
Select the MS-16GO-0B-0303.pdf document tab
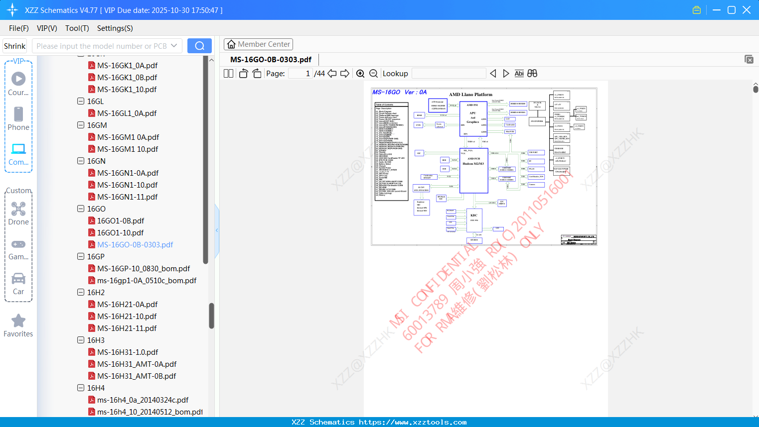coord(271,60)
